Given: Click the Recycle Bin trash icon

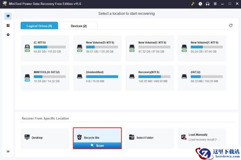Looking at the screenshot, I should tap(79, 137).
